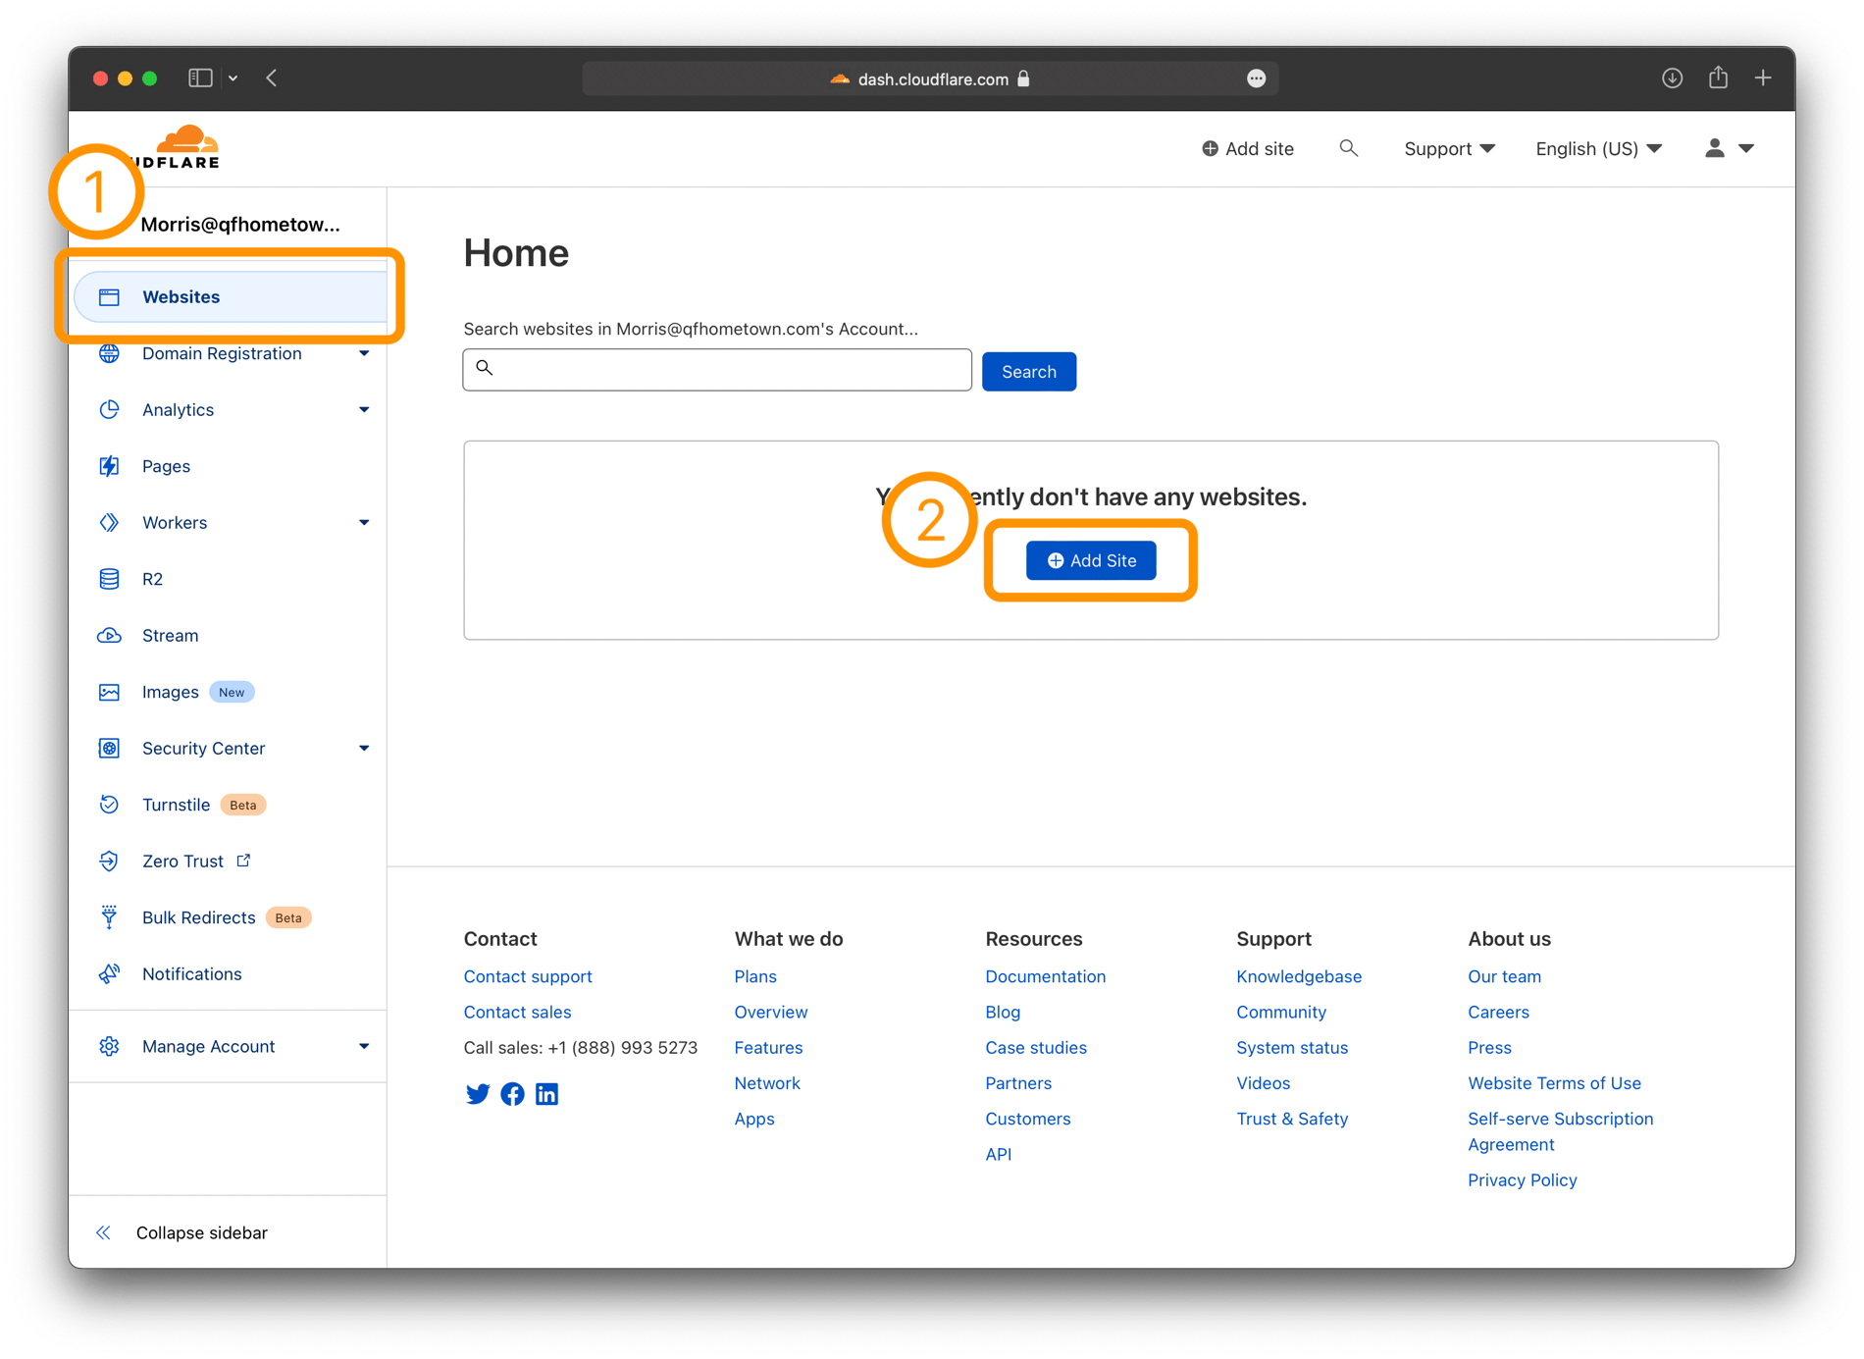Open Stream from the sidebar
1864x1359 pixels.
click(170, 635)
